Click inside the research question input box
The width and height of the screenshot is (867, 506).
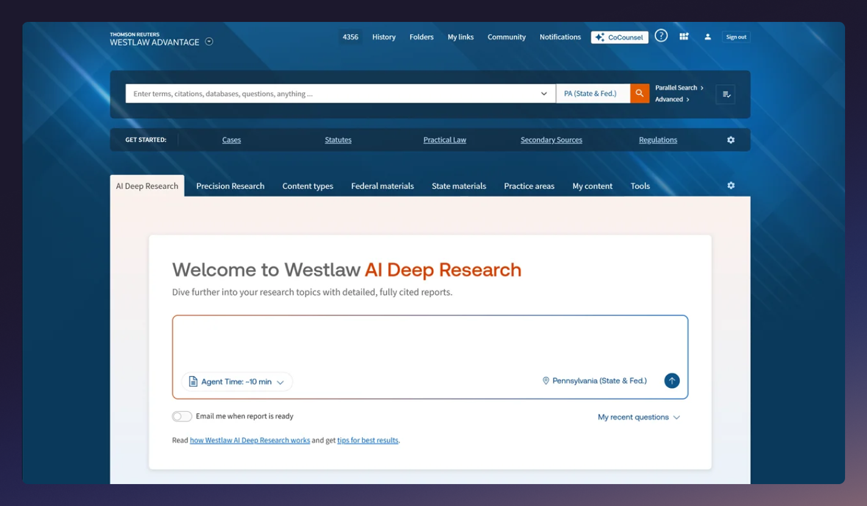click(x=427, y=341)
